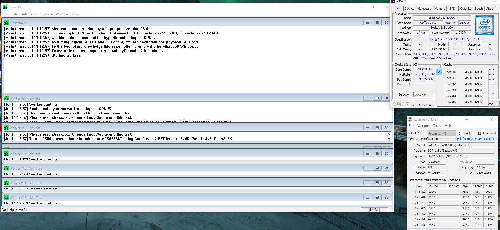Maximize the Worker #11 Self-Test window
Image resolution: width=500 pixels, height=230 pixels.
click(x=377, y=183)
